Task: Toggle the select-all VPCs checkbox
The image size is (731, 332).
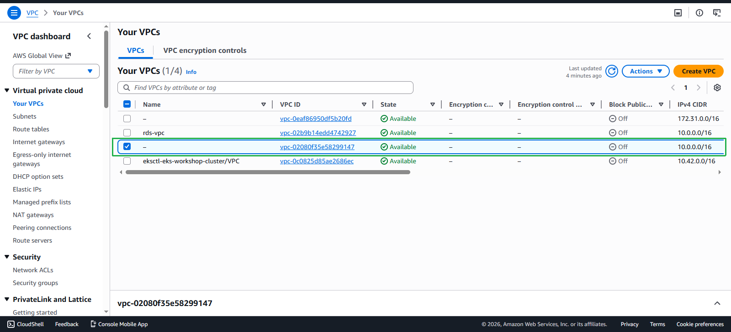Action: [x=127, y=104]
